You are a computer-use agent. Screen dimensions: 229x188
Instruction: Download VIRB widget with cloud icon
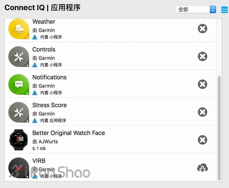click(x=202, y=168)
